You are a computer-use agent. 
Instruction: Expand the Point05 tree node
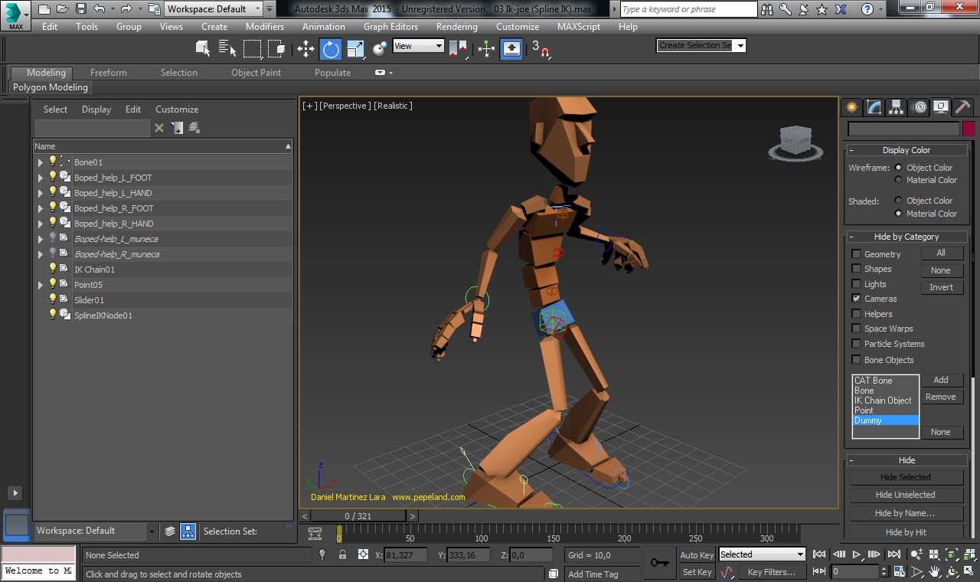pyautogui.click(x=40, y=285)
